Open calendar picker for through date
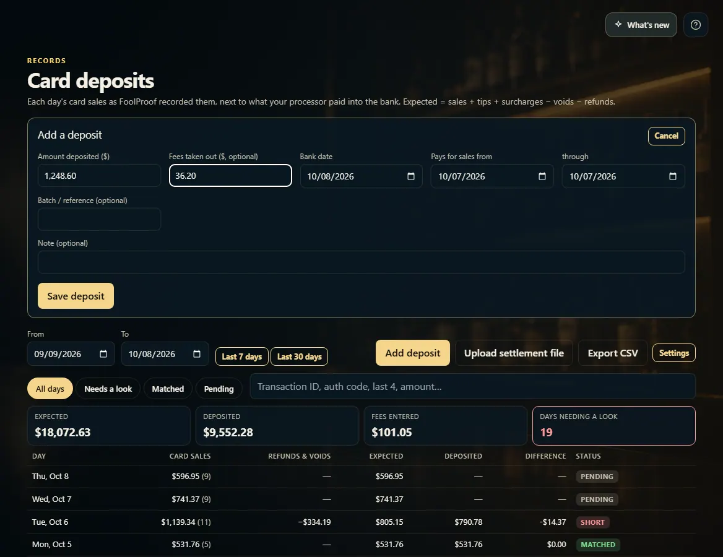723x557 pixels. 673,176
